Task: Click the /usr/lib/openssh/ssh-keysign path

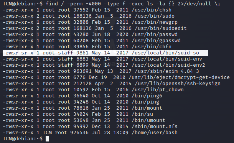Action: (178, 84)
